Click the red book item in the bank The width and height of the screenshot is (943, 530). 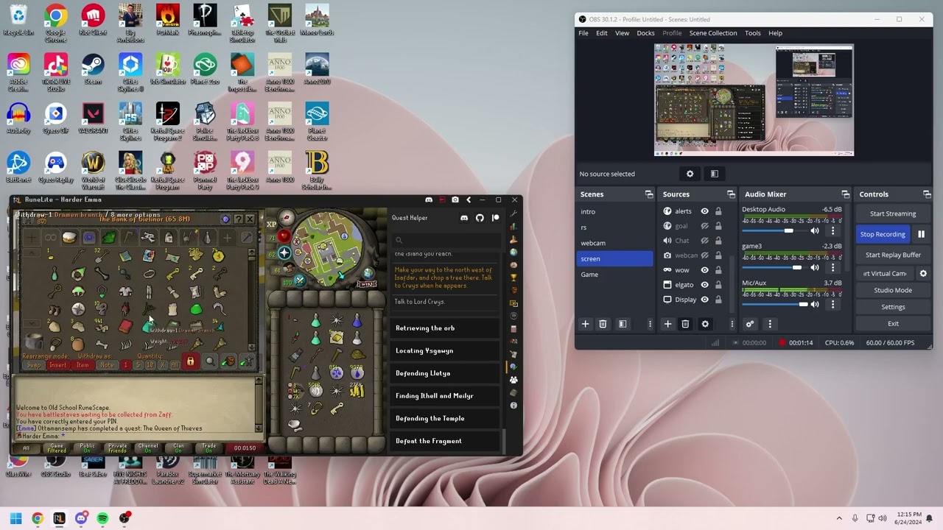point(125,327)
